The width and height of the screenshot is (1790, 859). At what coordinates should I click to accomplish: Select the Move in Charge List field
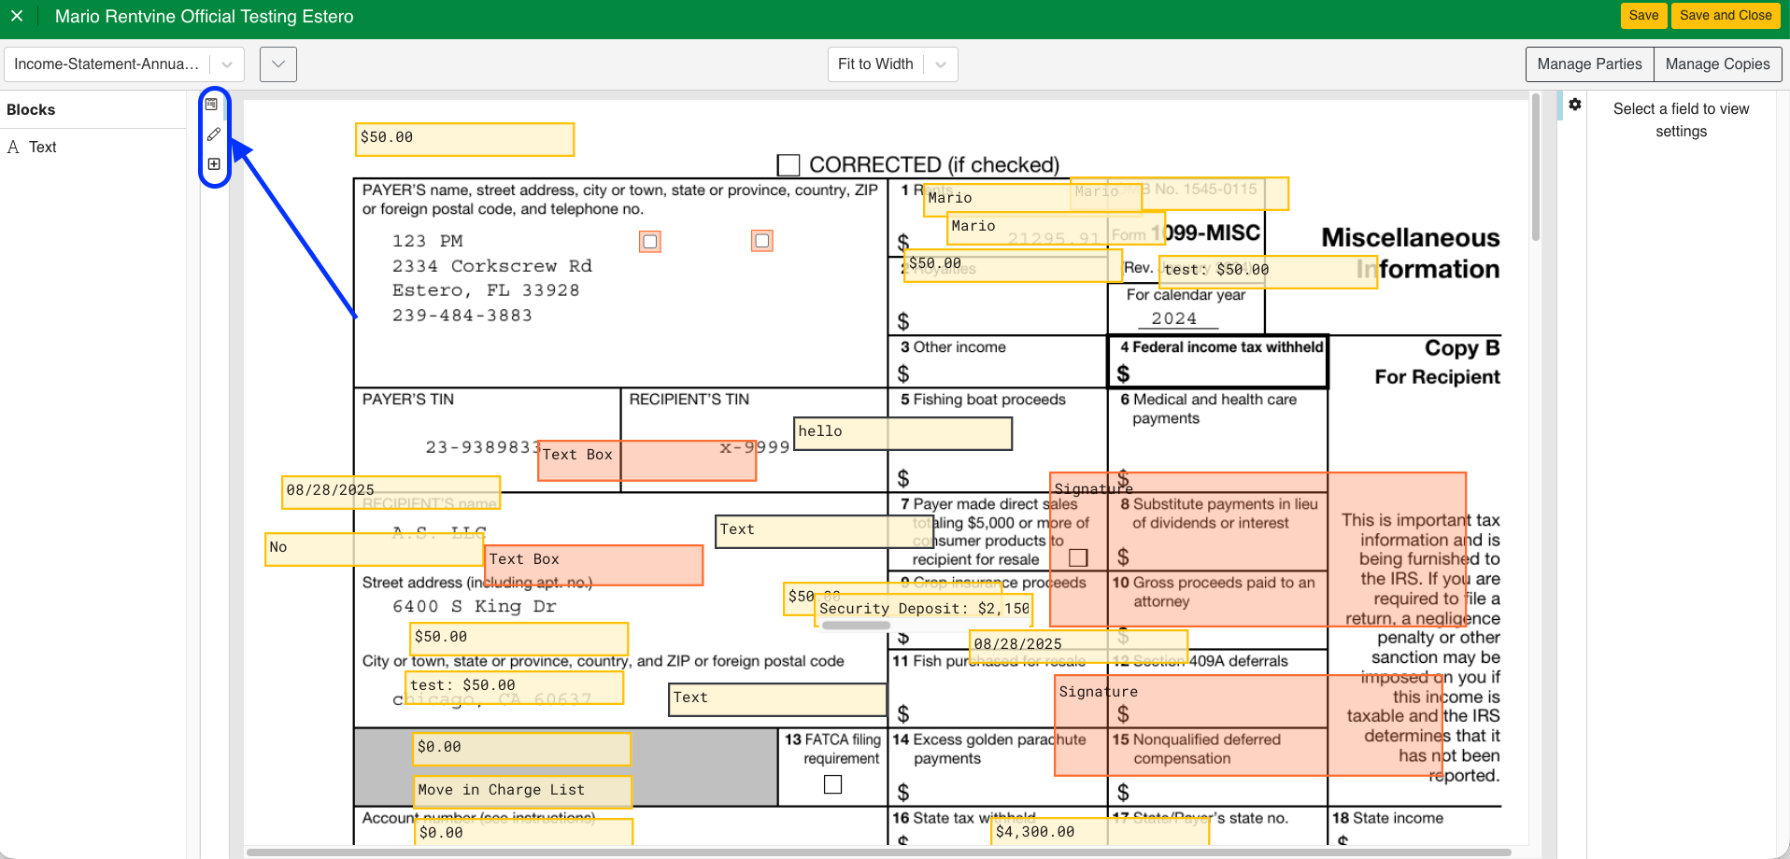[x=522, y=791]
